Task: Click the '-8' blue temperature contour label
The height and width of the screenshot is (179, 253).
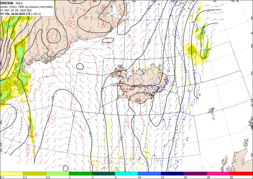Action: (x=199, y=95)
